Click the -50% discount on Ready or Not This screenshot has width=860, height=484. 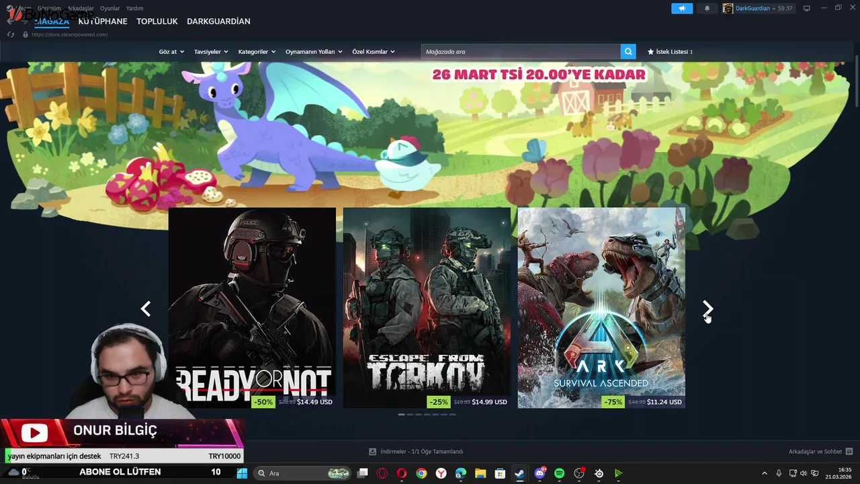click(263, 402)
